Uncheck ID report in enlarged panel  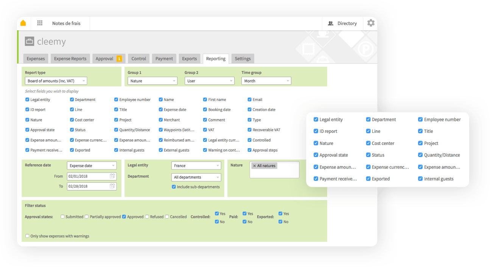316,131
